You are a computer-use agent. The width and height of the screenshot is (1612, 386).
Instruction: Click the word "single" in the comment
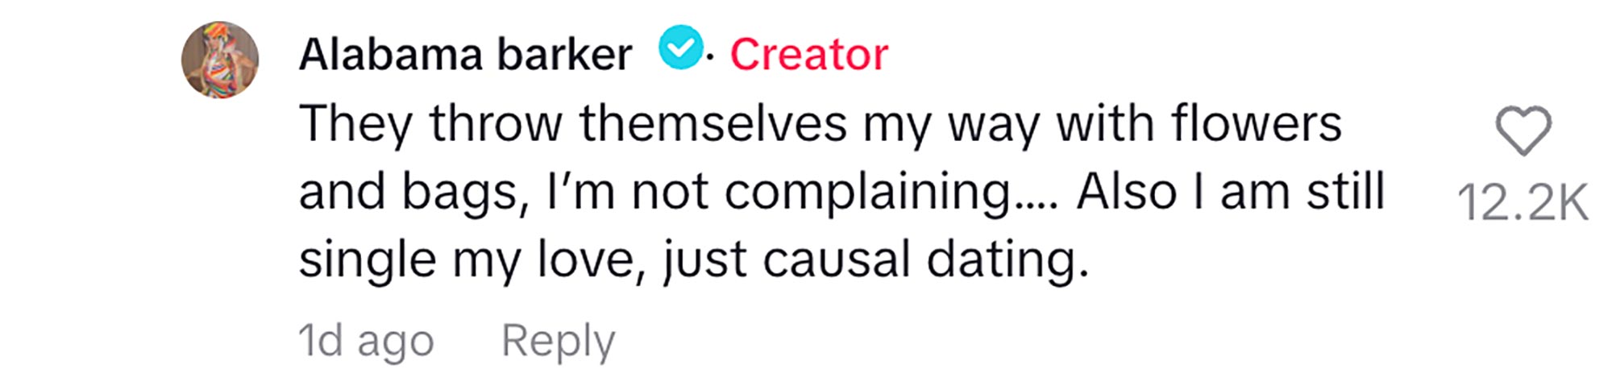368,260
